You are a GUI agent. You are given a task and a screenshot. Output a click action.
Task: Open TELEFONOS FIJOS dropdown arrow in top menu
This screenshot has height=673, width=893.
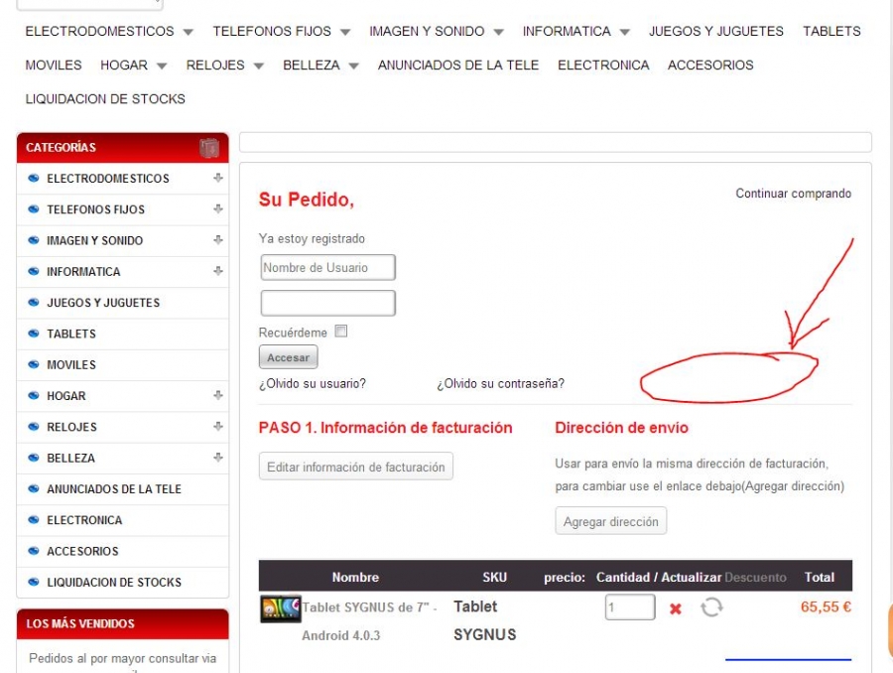[345, 33]
